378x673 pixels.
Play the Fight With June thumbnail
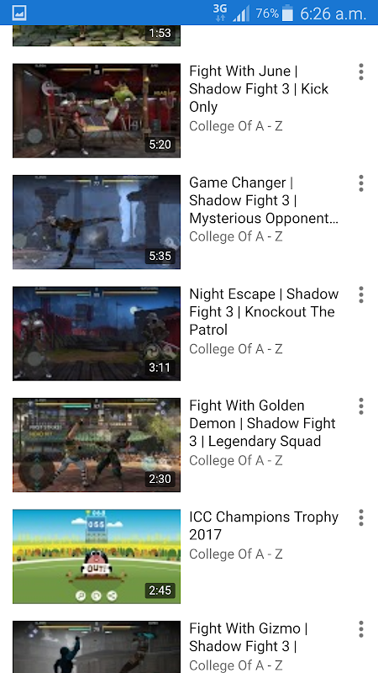pos(97,111)
